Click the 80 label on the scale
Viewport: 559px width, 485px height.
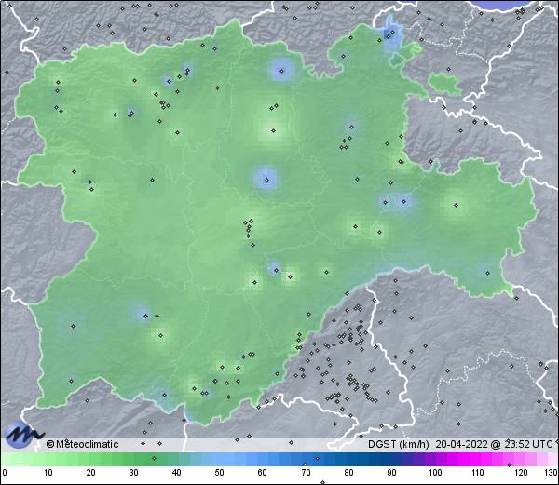click(348, 473)
